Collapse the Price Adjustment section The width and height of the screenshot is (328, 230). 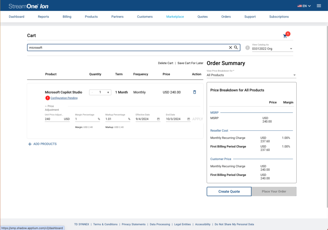[x=52, y=108]
